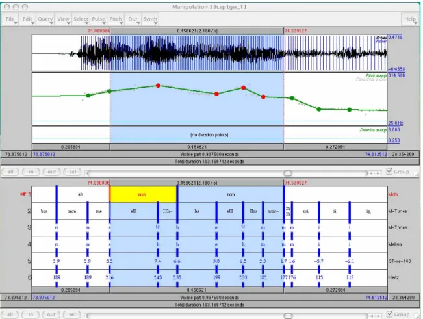Zoom in with the lower 'in' button
This screenshot has height=319, width=423.
31,314
